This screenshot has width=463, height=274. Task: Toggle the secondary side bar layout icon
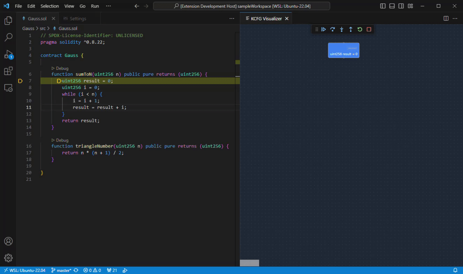401,6
